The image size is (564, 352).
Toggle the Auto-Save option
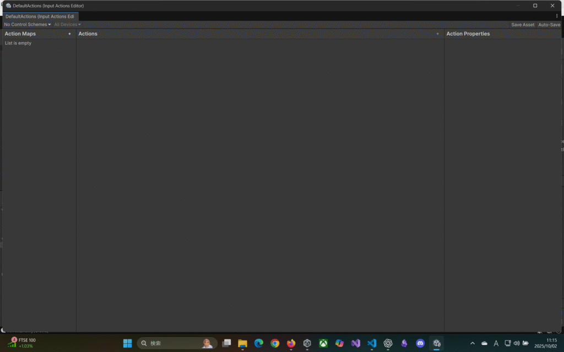[549, 25]
